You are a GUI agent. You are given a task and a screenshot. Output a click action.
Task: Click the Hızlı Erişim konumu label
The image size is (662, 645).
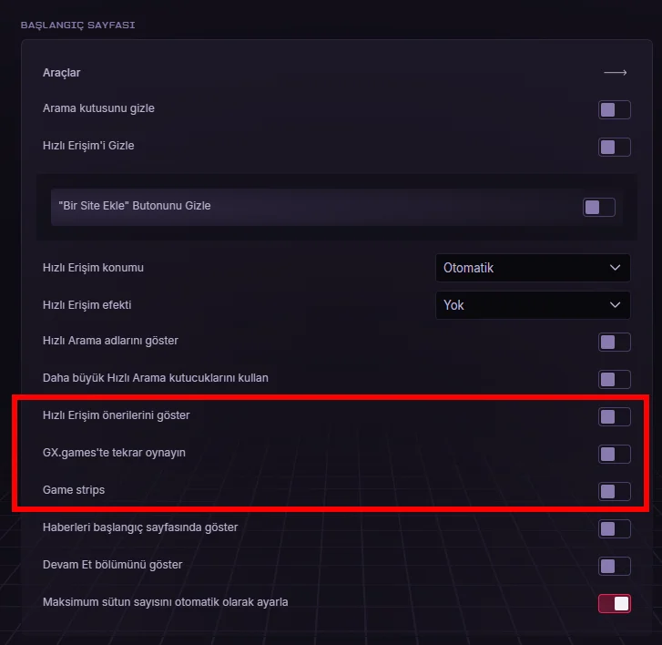pos(93,268)
